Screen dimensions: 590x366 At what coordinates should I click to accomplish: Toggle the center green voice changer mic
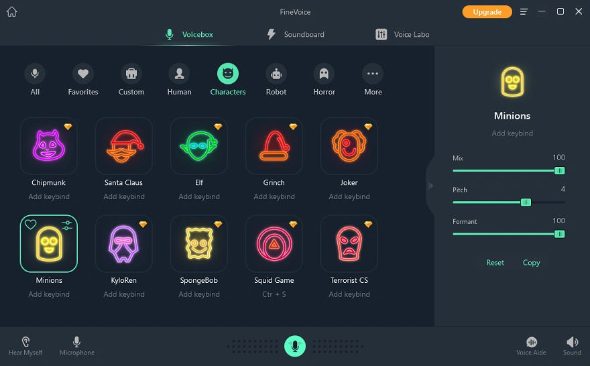coord(295,346)
